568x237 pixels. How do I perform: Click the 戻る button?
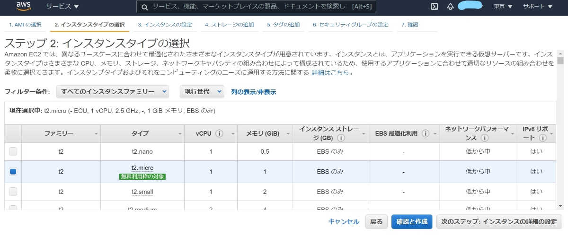[x=376, y=221]
